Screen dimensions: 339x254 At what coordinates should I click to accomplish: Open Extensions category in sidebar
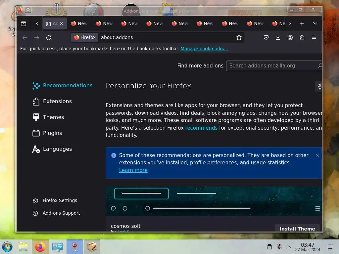click(x=52, y=102)
